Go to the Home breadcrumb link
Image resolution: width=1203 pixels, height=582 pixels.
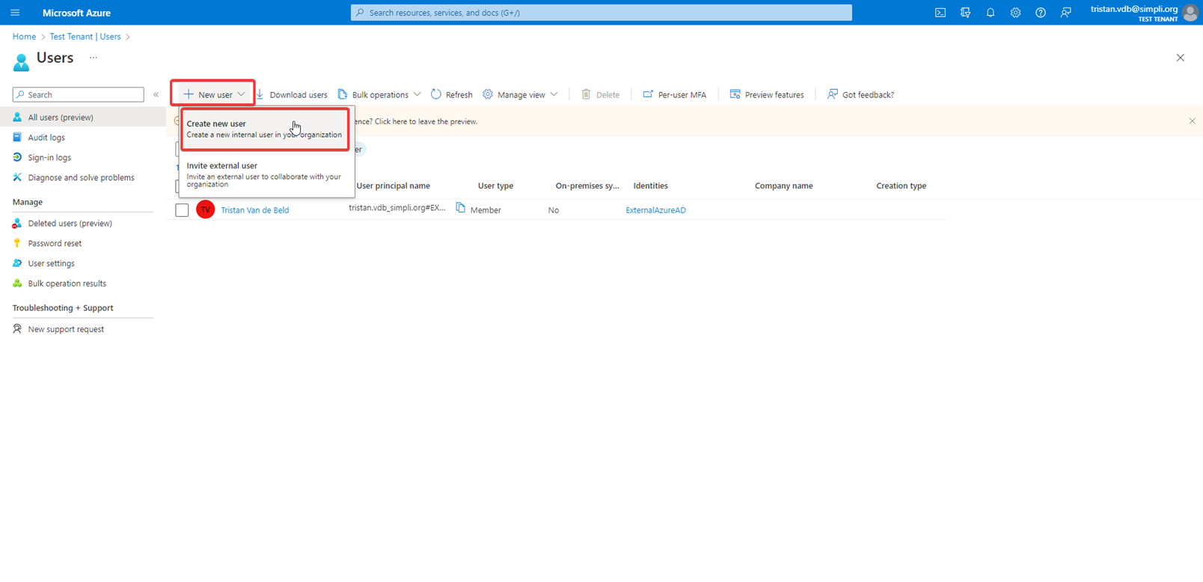coord(24,37)
